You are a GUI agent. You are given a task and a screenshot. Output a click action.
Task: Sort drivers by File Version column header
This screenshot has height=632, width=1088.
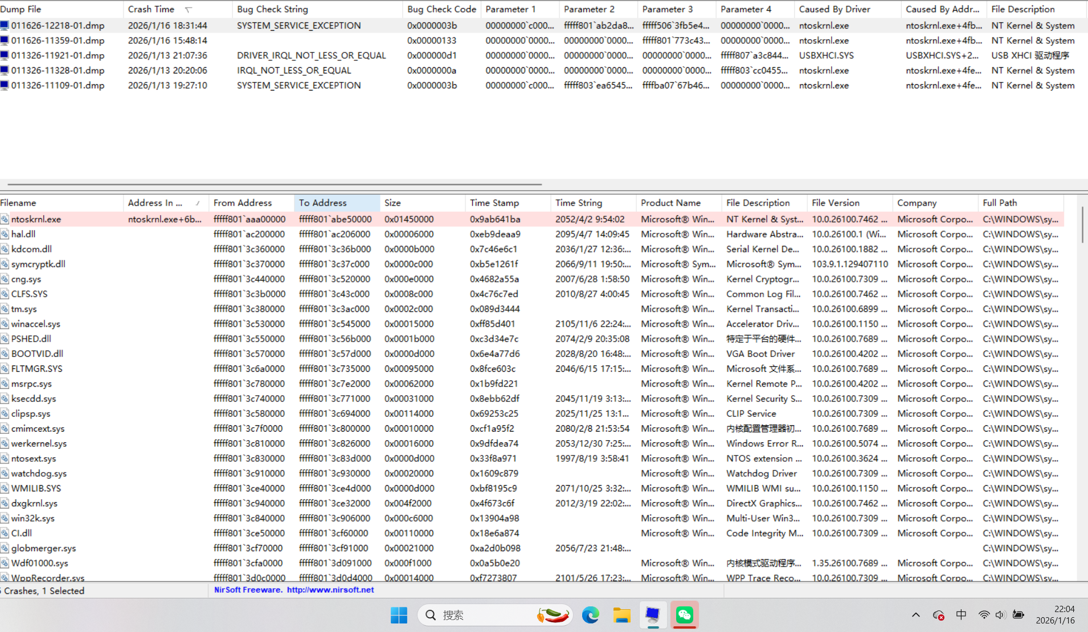849,203
